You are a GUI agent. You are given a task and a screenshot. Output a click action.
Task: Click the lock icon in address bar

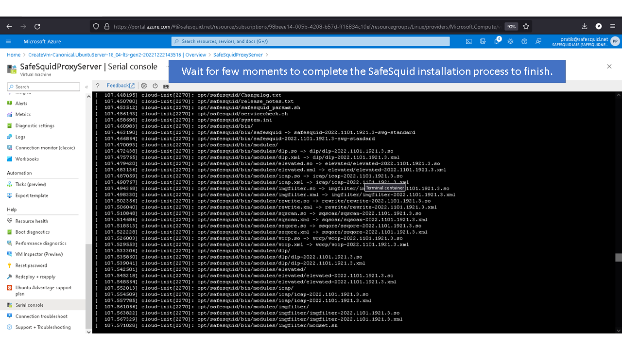tap(107, 27)
